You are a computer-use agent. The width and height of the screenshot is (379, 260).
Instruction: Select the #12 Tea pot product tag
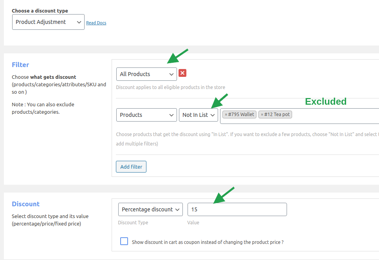(277, 115)
